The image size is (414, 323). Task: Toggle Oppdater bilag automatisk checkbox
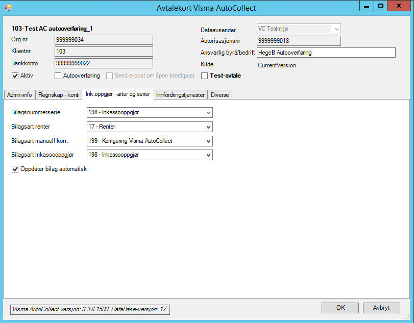15,169
